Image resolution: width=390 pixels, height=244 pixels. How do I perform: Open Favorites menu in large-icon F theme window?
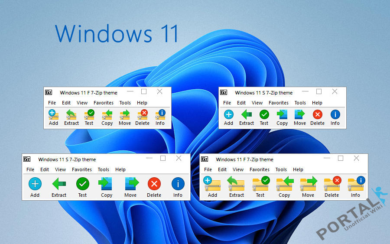coord(260,169)
